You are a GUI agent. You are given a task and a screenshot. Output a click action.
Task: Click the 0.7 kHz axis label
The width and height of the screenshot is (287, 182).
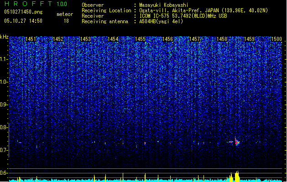coord(4,150)
